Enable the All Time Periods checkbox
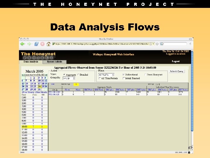Image resolution: width=210 pixels, height=158 pixels. (x=100, y=78)
